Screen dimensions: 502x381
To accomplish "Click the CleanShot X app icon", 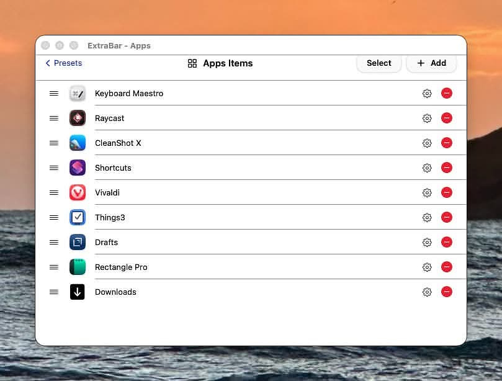I will pyautogui.click(x=78, y=143).
